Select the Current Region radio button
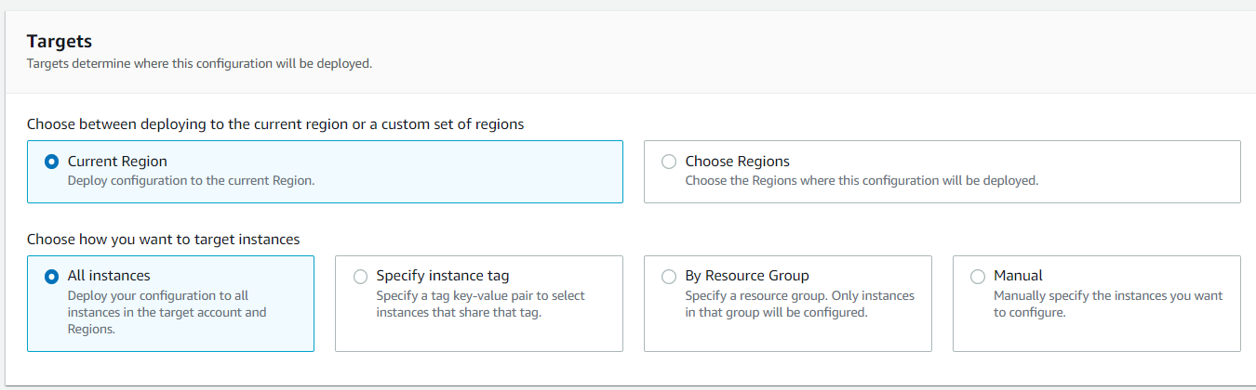 click(52, 162)
